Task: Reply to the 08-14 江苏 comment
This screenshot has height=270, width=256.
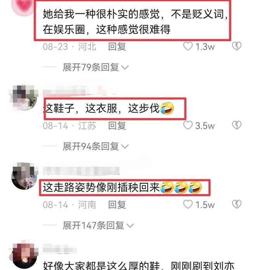Action: click(x=117, y=125)
